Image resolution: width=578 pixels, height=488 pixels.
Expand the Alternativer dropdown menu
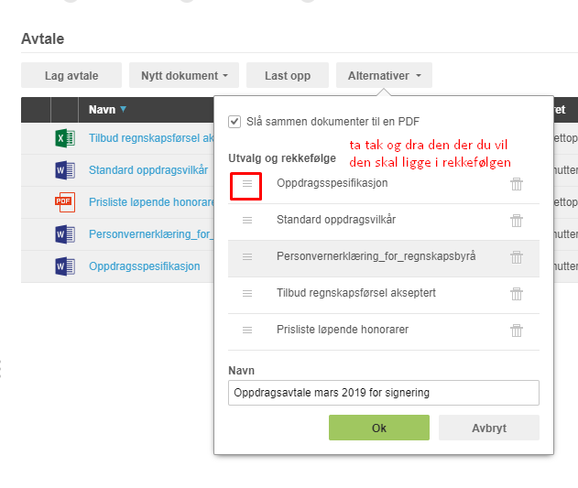pyautogui.click(x=384, y=76)
